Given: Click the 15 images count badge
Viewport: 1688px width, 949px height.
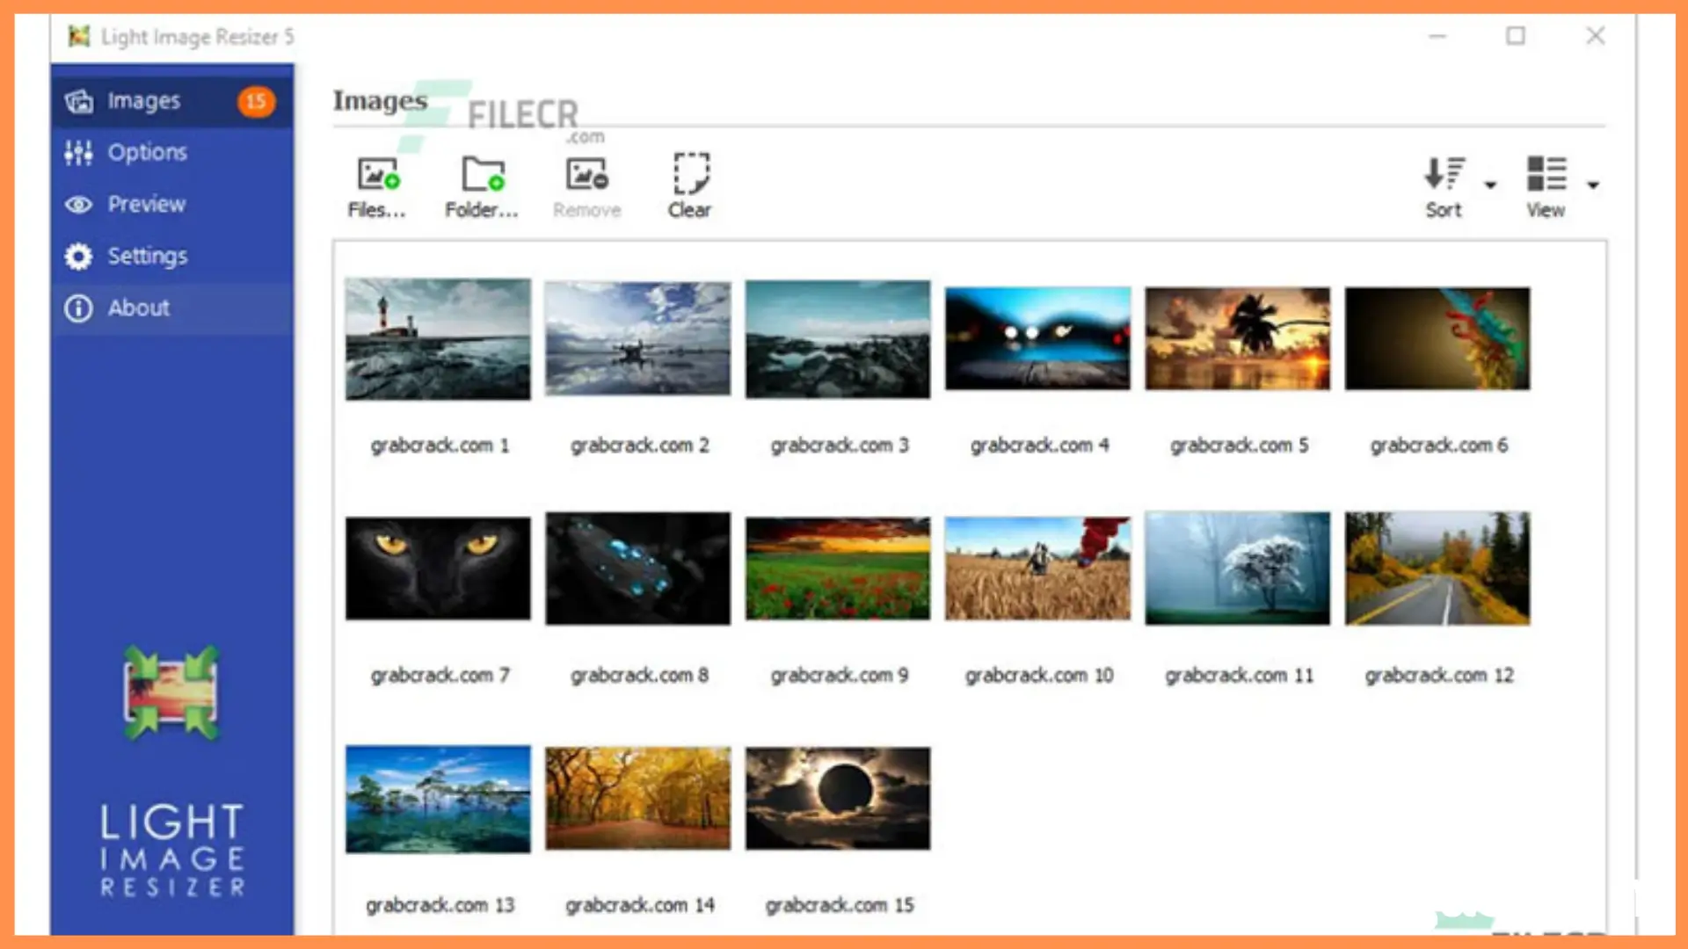Looking at the screenshot, I should (256, 102).
